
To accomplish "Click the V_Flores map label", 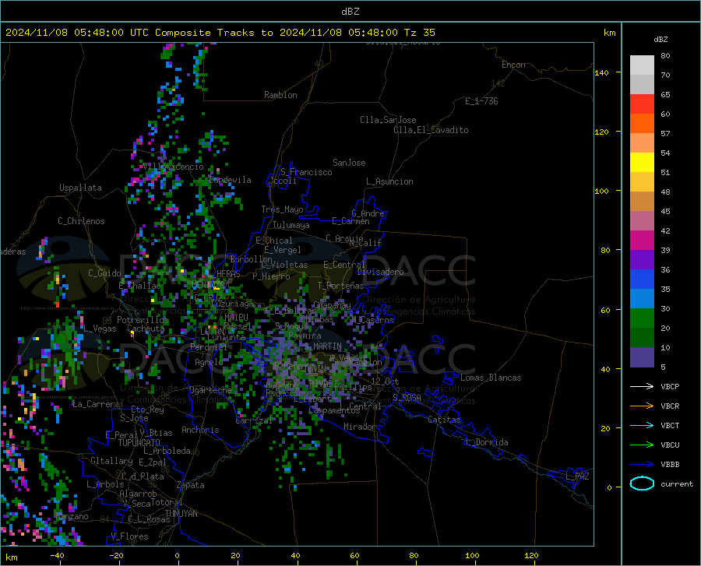I will 129,536.
